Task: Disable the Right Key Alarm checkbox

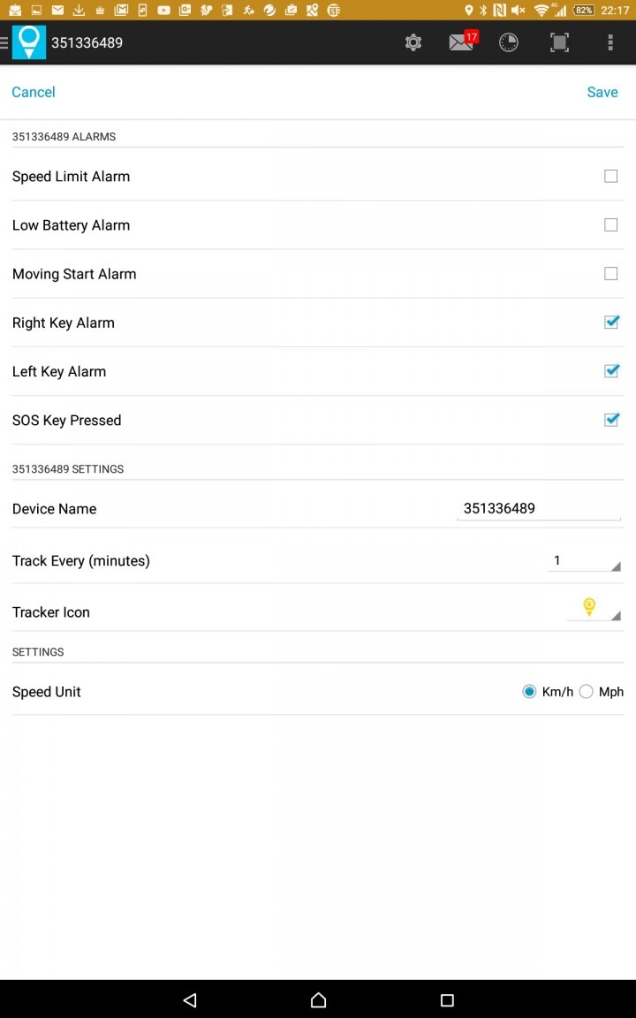Action: [610, 323]
